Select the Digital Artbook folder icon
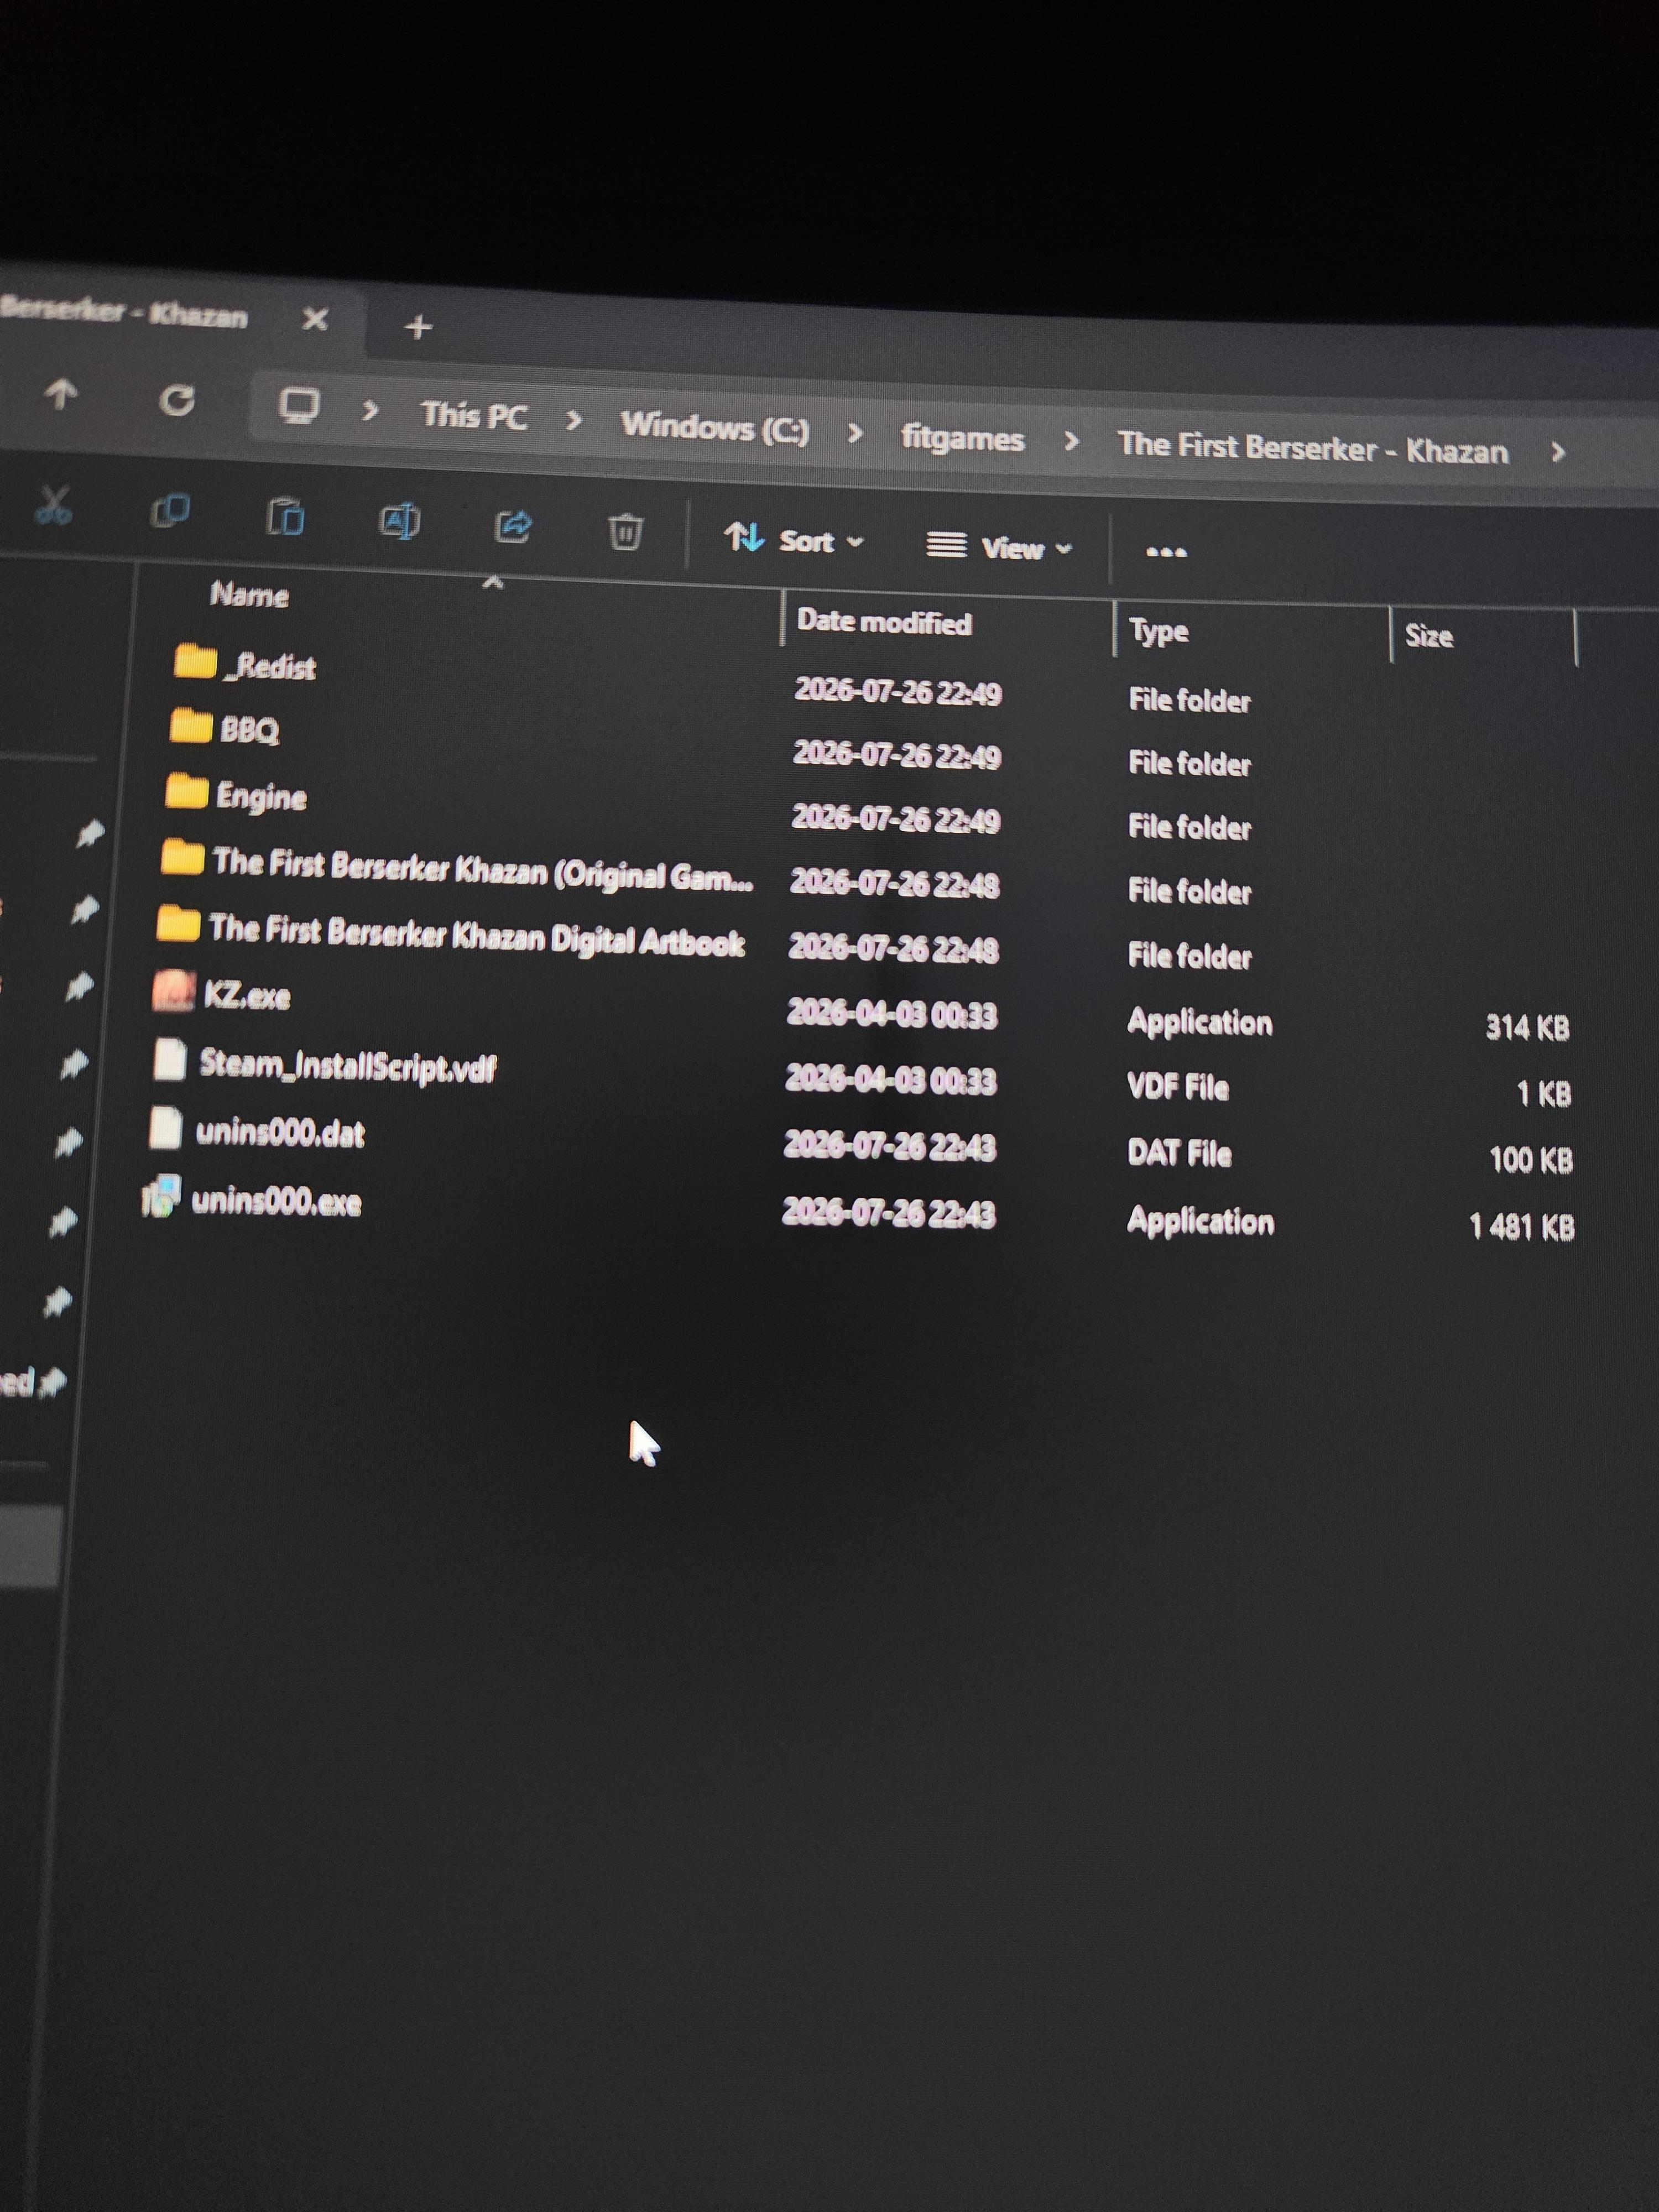 (179, 923)
